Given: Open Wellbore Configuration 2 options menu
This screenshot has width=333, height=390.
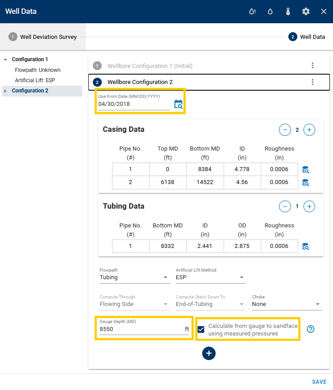Looking at the screenshot, I should pyautogui.click(x=312, y=82).
